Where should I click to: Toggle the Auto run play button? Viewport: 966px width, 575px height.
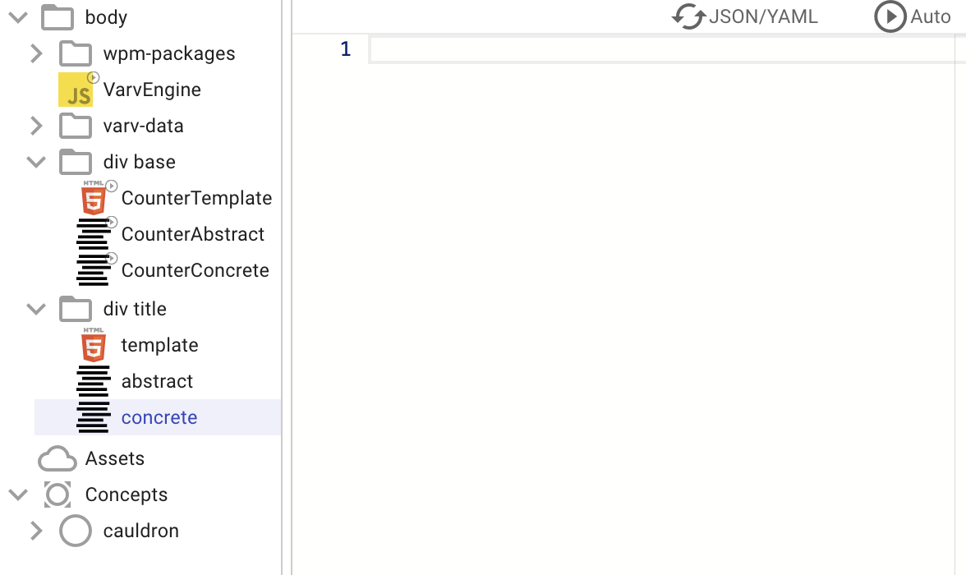[890, 16]
